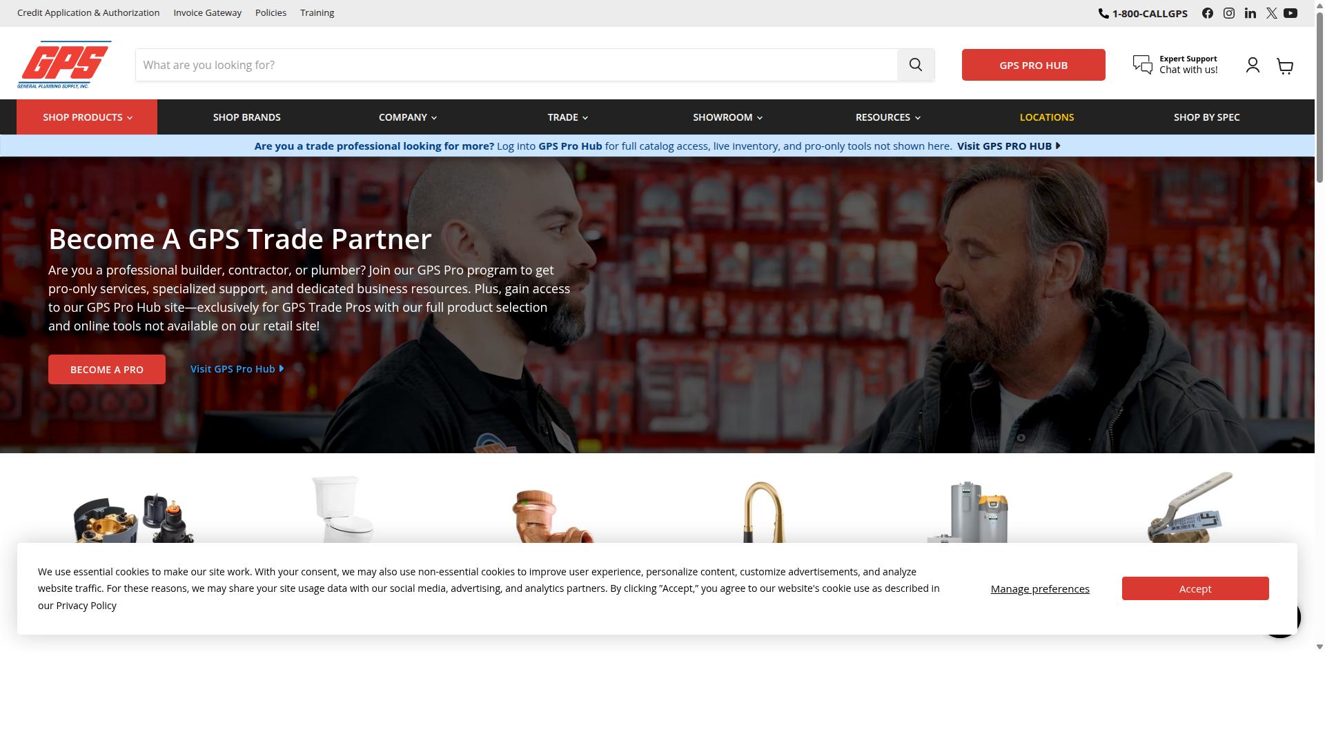Viewport: 1325px width, 745px height.
Task: Open the Facebook social icon
Action: tap(1208, 13)
